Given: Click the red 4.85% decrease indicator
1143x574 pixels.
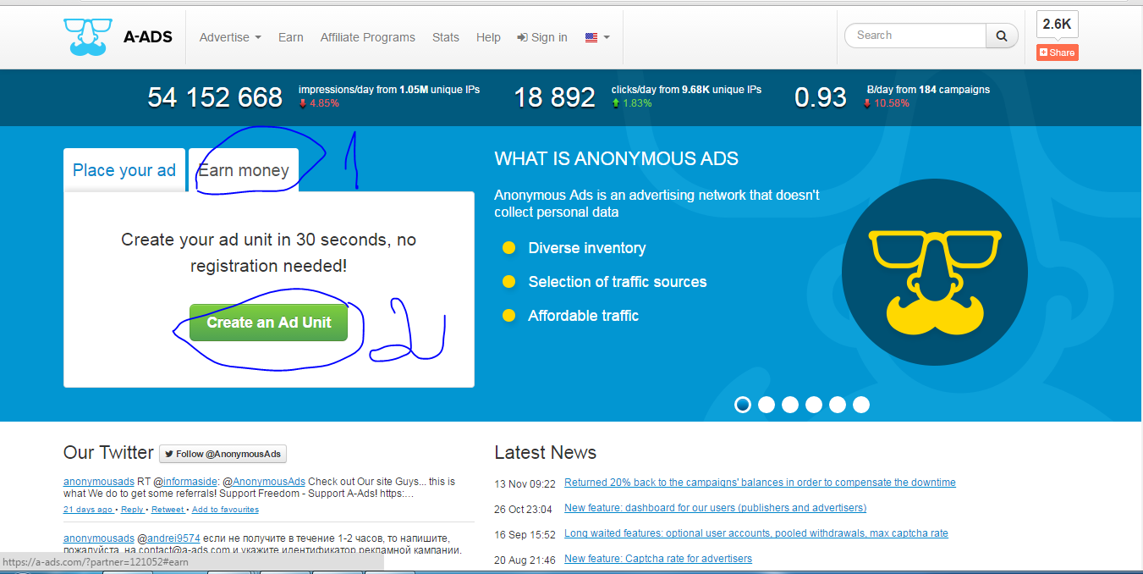Looking at the screenshot, I should [x=319, y=103].
